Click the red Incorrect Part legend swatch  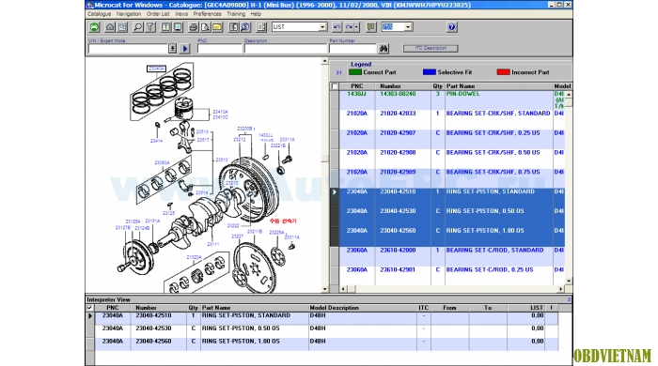pyautogui.click(x=503, y=72)
